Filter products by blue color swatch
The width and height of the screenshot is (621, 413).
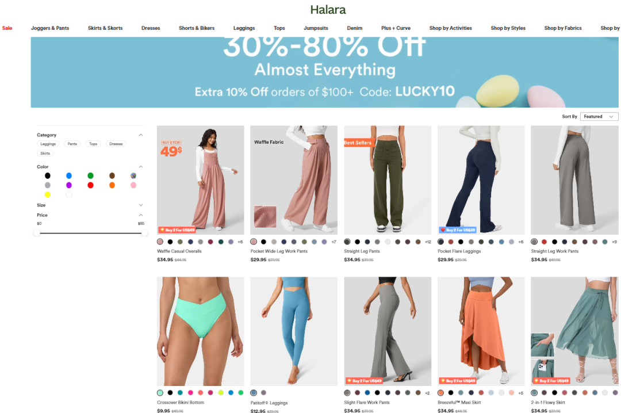pos(69,175)
